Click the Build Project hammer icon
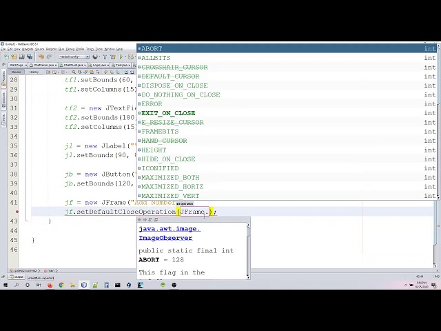Image resolution: width=441 pixels, height=331 pixels. pos(105,57)
